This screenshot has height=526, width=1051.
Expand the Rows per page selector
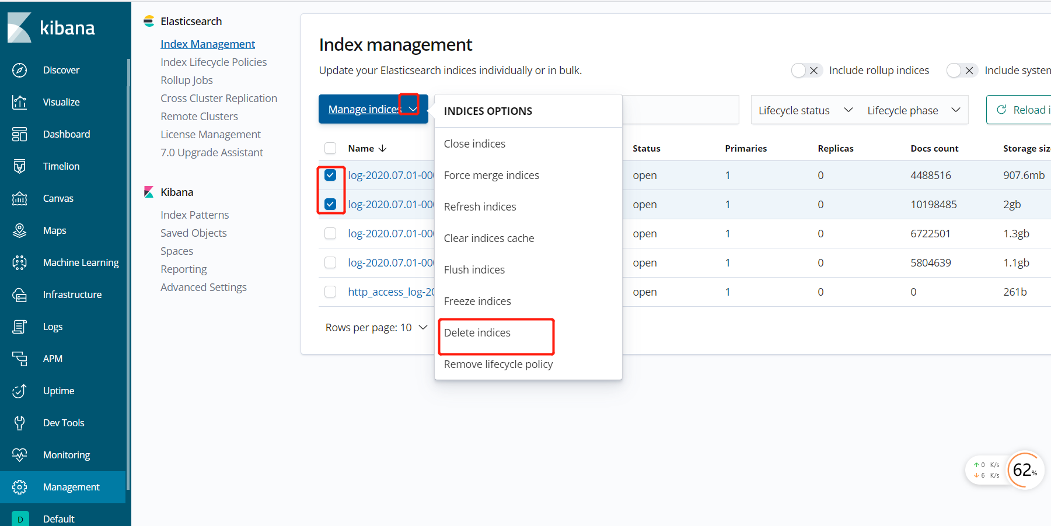coord(376,327)
